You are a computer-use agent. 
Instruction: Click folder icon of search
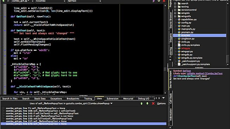(x=179, y=4)
